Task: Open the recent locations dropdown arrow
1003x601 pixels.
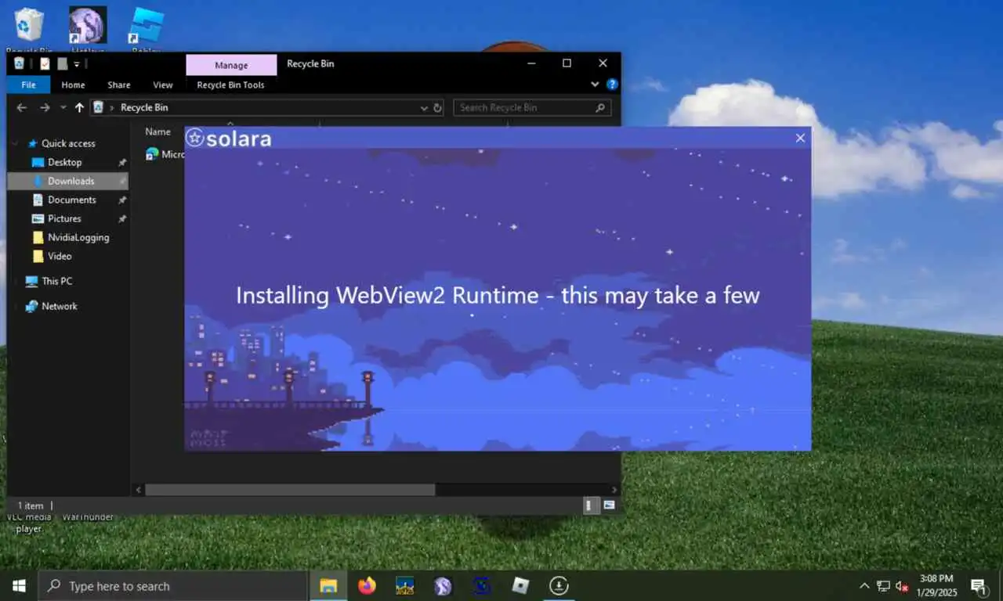Action: [63, 108]
